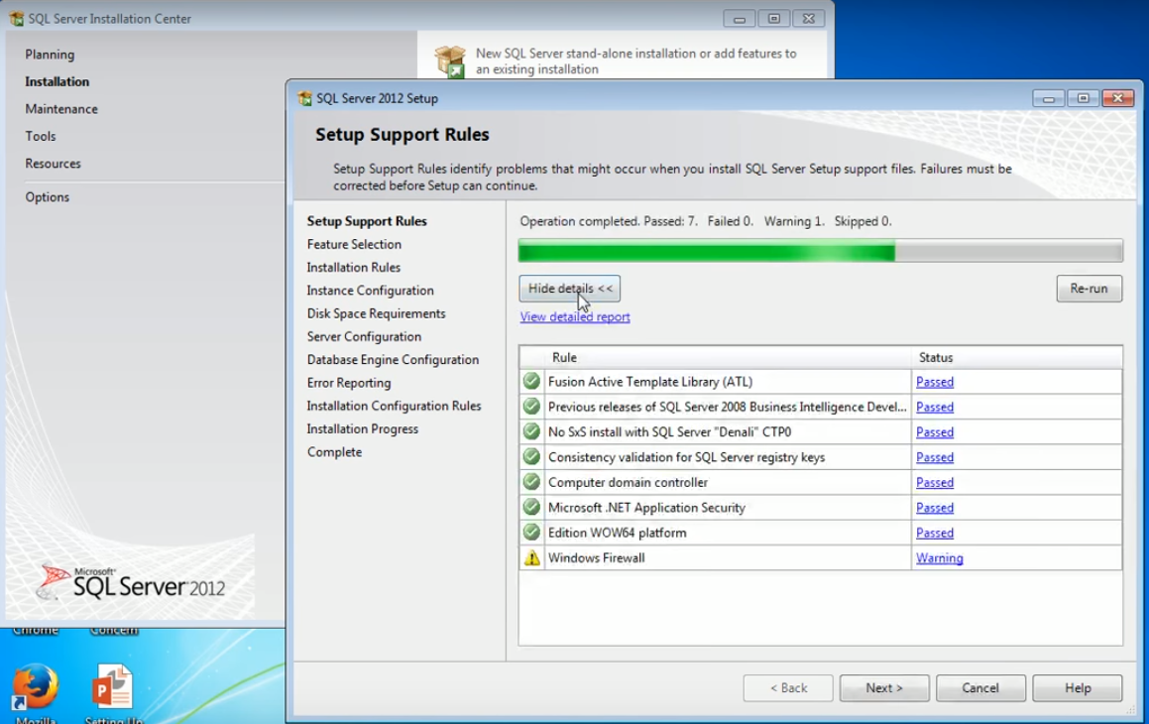Screen dimensions: 1149x724
Task: Select Options in Installation Center sidebar
Action: click(x=47, y=197)
